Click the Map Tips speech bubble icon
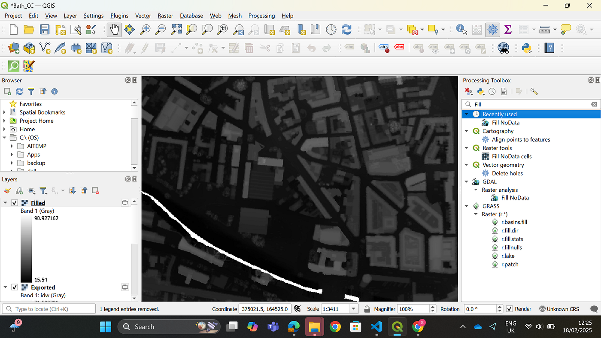Screen dimensions: 601x338 566,30
